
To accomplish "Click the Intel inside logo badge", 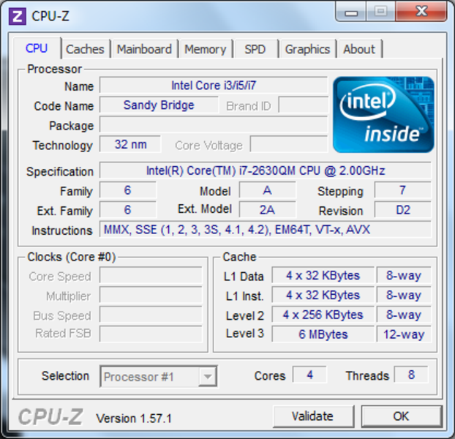I will [383, 115].
